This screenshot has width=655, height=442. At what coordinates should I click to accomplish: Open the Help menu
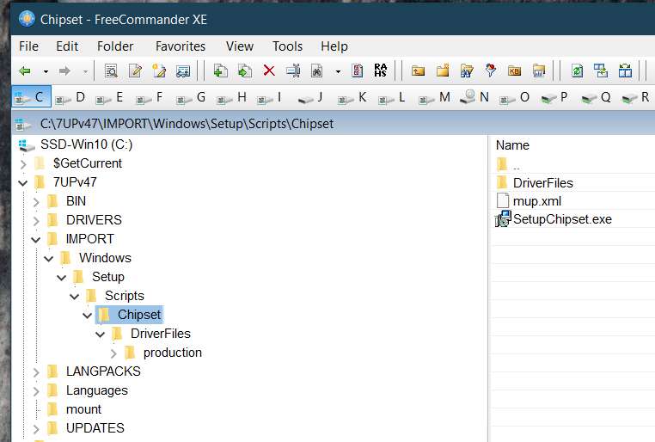click(x=334, y=46)
